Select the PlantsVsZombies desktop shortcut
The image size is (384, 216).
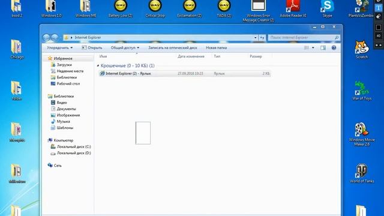tap(362, 9)
